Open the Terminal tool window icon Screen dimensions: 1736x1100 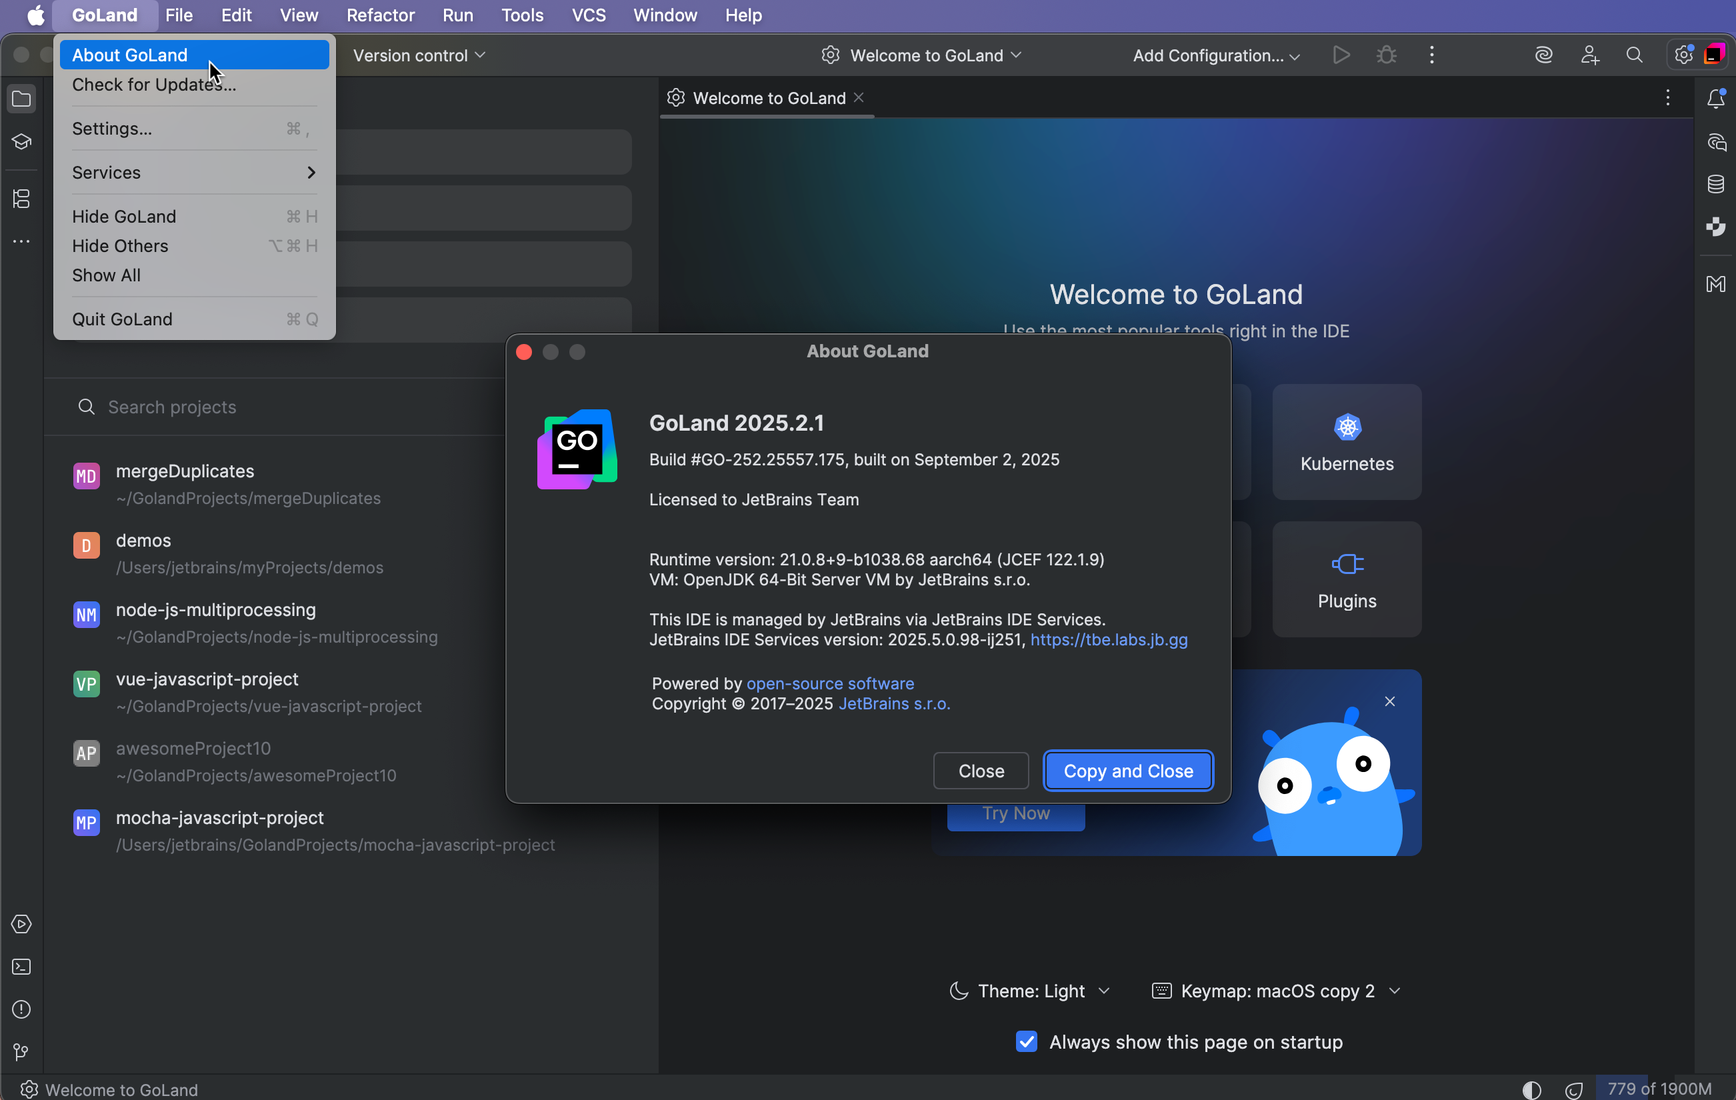pos(21,967)
